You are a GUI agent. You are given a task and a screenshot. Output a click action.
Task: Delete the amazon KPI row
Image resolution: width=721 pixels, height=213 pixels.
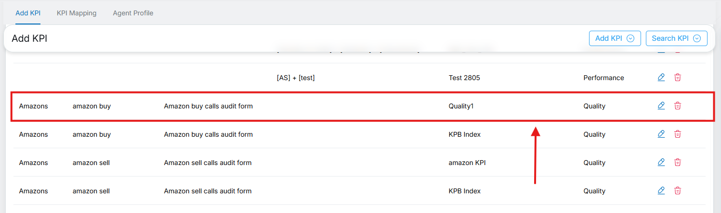[x=677, y=162]
